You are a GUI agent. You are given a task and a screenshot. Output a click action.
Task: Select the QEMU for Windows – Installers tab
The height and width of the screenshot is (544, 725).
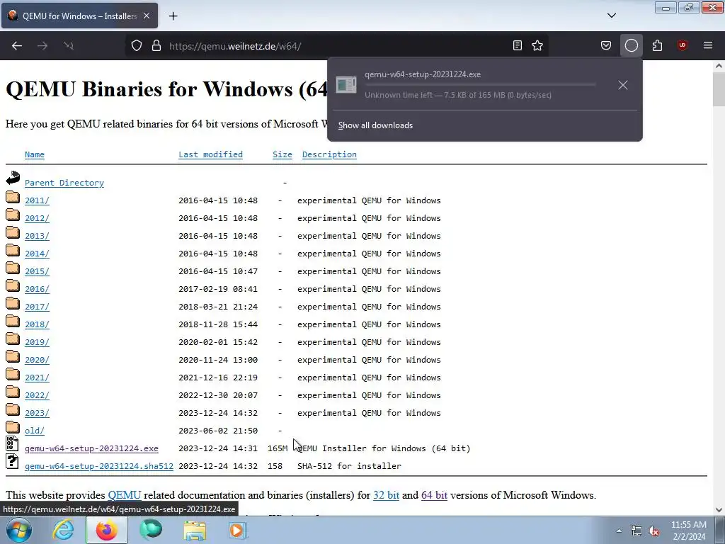pyautogui.click(x=79, y=16)
